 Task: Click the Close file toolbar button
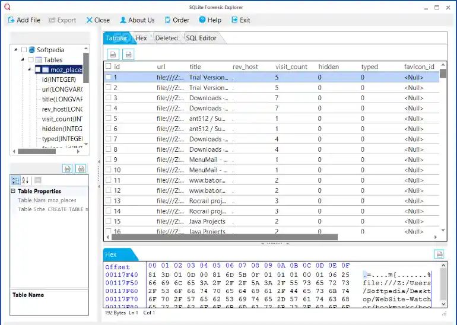pyautogui.click(x=98, y=20)
